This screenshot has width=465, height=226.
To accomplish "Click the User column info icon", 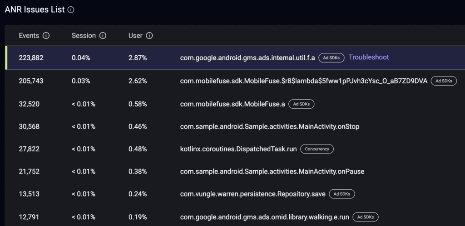I will pyautogui.click(x=149, y=36).
